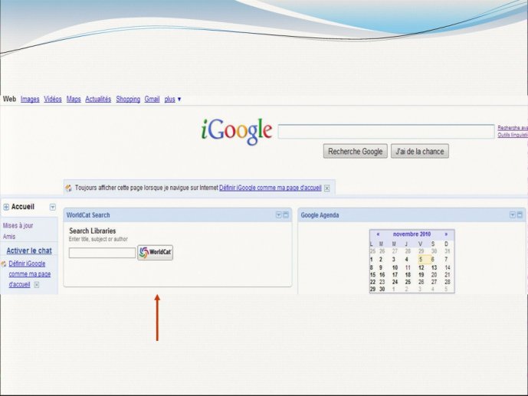Viewport: 528px width, 396px height.
Task: Click Activer le chat link
Action: (29, 250)
